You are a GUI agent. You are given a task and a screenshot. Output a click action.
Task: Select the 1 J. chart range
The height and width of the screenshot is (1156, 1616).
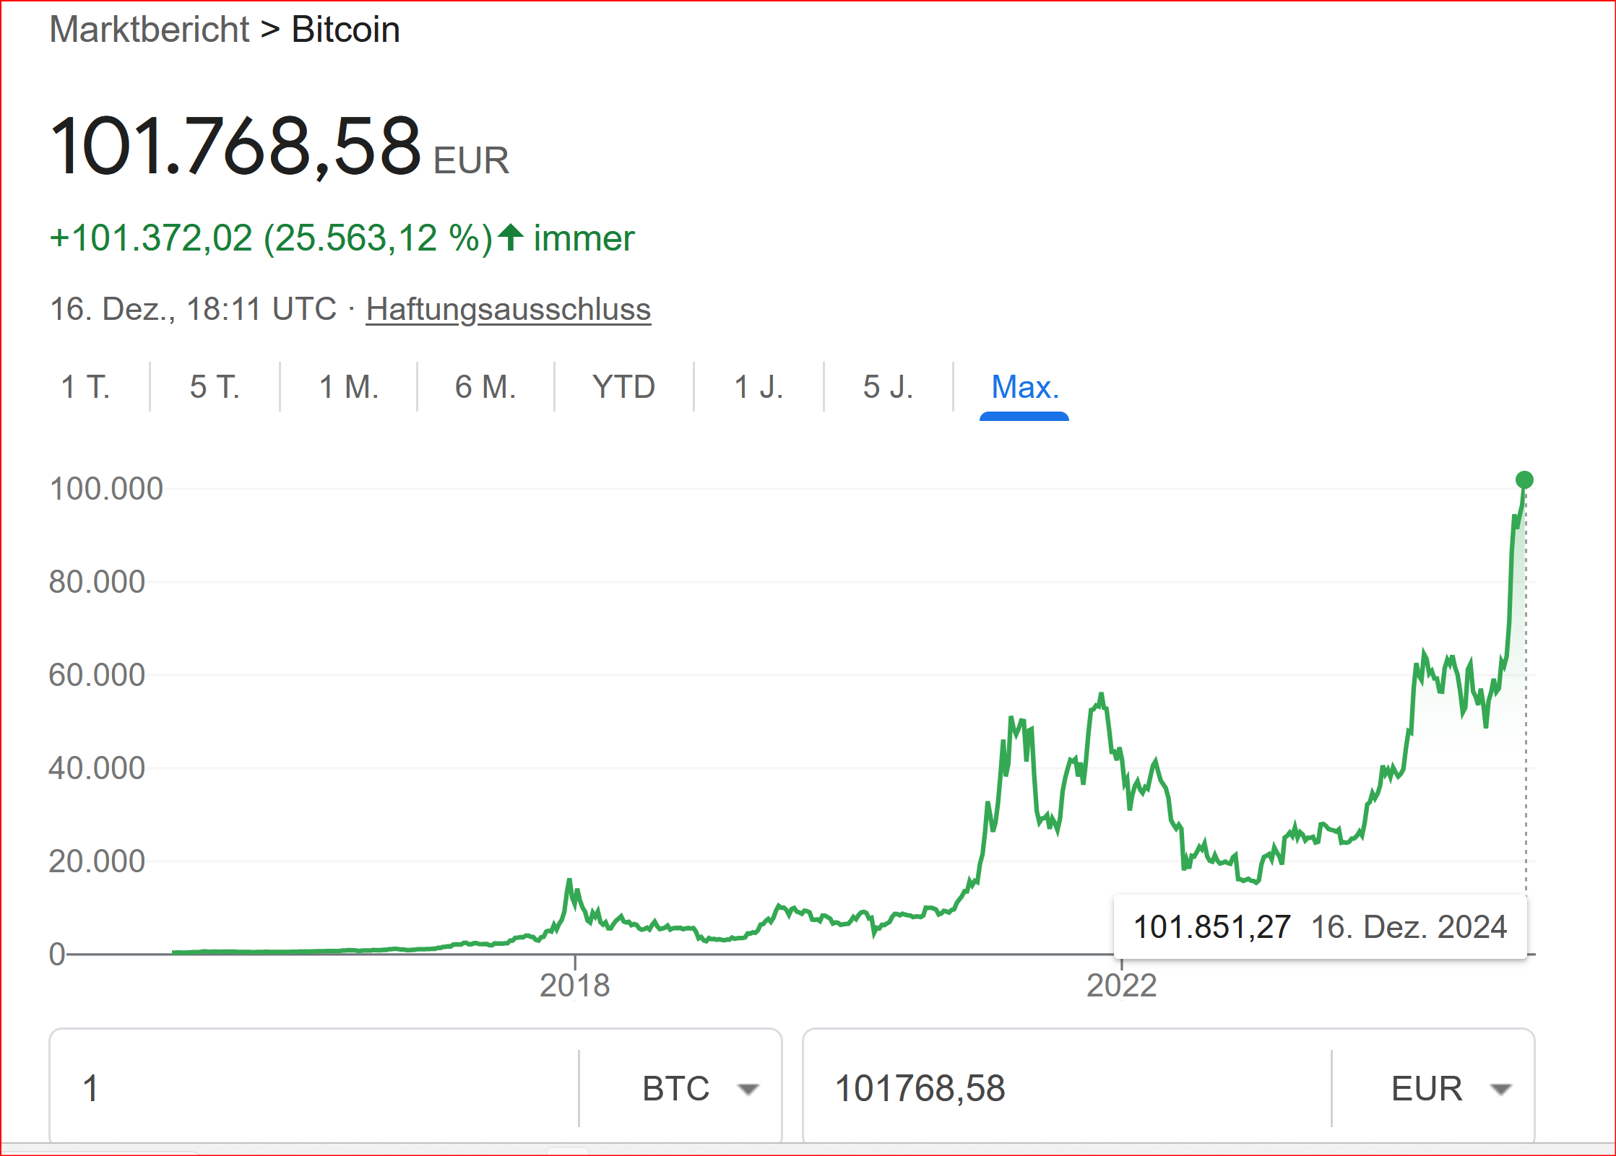tap(759, 387)
